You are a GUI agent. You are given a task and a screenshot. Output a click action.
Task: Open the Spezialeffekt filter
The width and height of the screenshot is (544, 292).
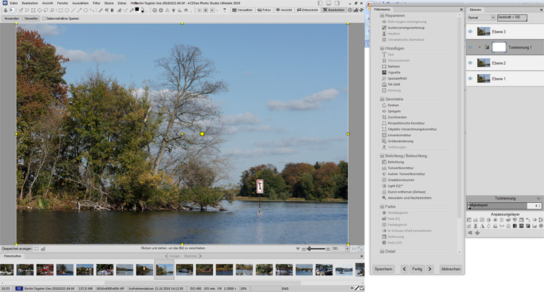coord(398,78)
